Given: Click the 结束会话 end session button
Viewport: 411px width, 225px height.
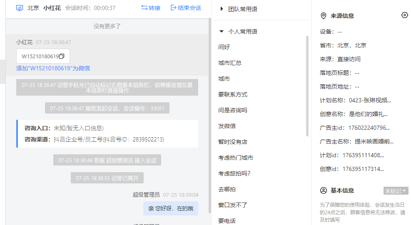Looking at the screenshot, I should [x=186, y=8].
